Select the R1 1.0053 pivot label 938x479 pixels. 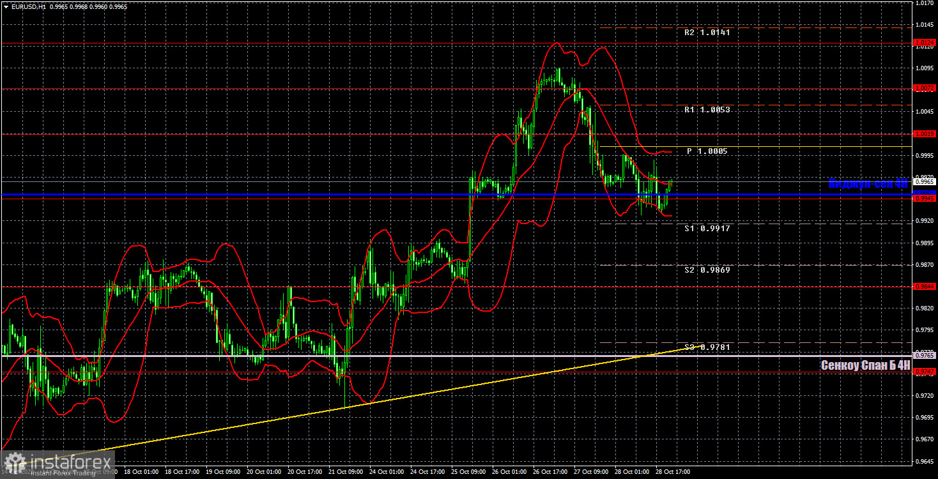coord(708,109)
